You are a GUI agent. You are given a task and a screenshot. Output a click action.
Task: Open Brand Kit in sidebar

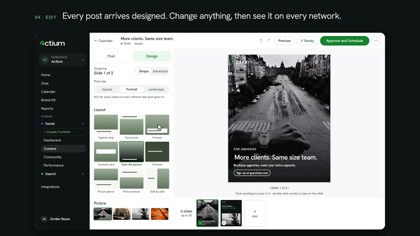click(48, 100)
